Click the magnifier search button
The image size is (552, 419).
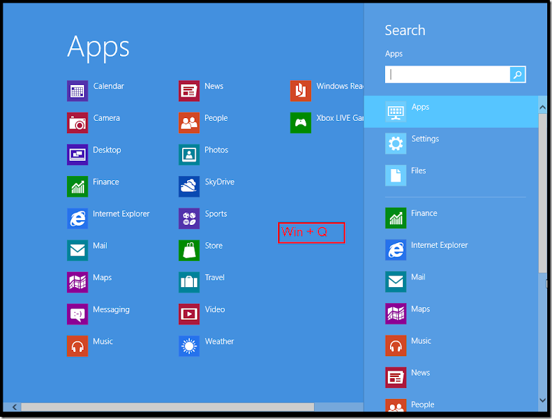pos(517,75)
